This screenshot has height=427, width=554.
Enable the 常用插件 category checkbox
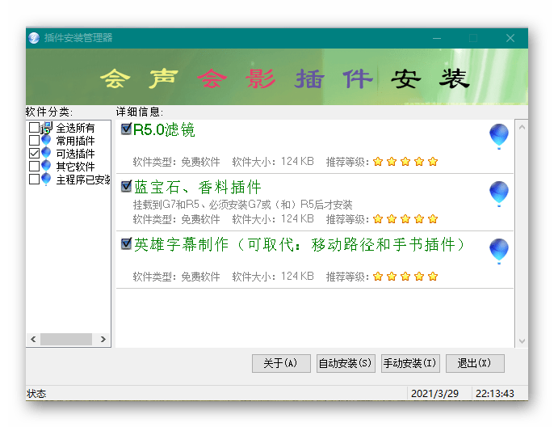(34, 141)
